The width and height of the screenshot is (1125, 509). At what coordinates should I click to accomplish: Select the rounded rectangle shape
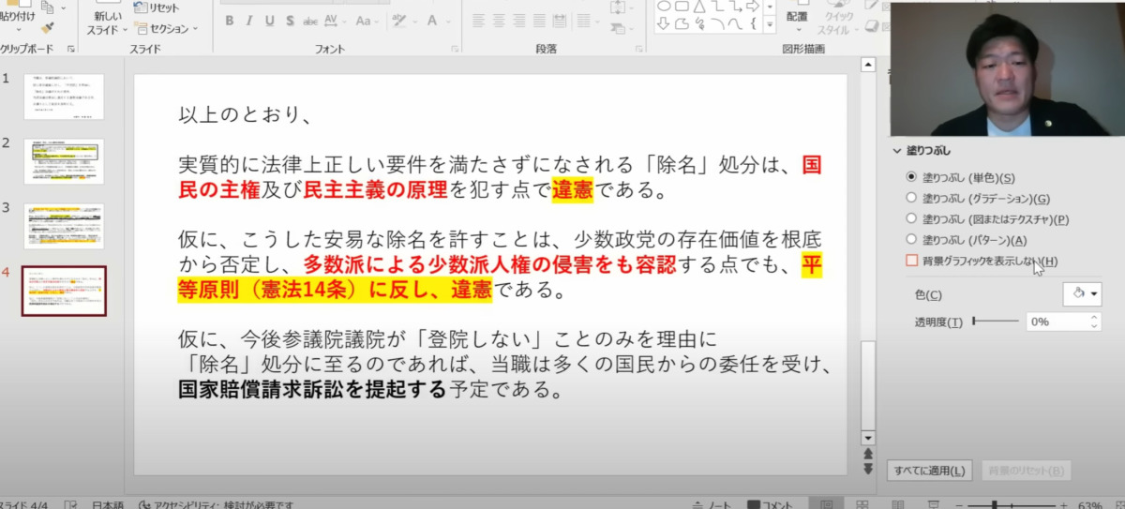682,6
